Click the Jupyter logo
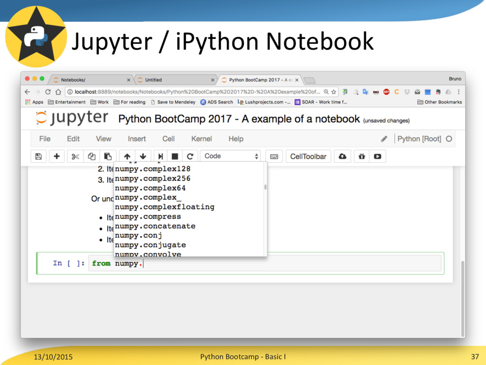The width and height of the screenshot is (486, 365). click(x=72, y=118)
